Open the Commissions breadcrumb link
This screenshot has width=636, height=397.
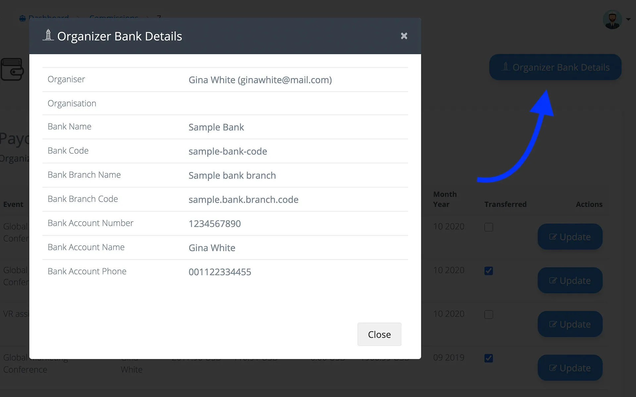(x=114, y=18)
